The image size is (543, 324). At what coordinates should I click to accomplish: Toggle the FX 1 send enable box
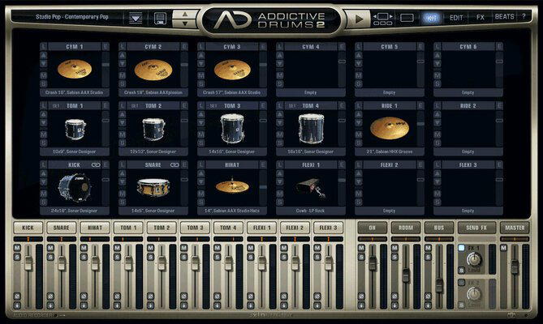click(461, 248)
